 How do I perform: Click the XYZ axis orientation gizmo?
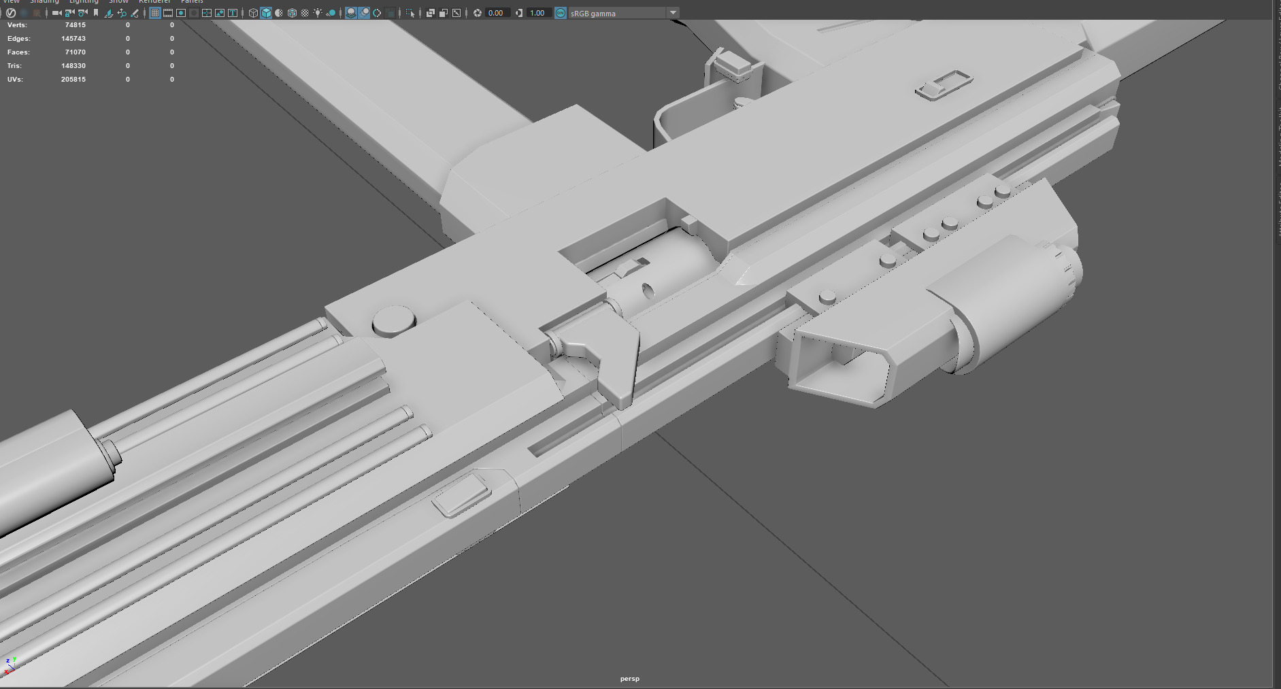point(10,665)
